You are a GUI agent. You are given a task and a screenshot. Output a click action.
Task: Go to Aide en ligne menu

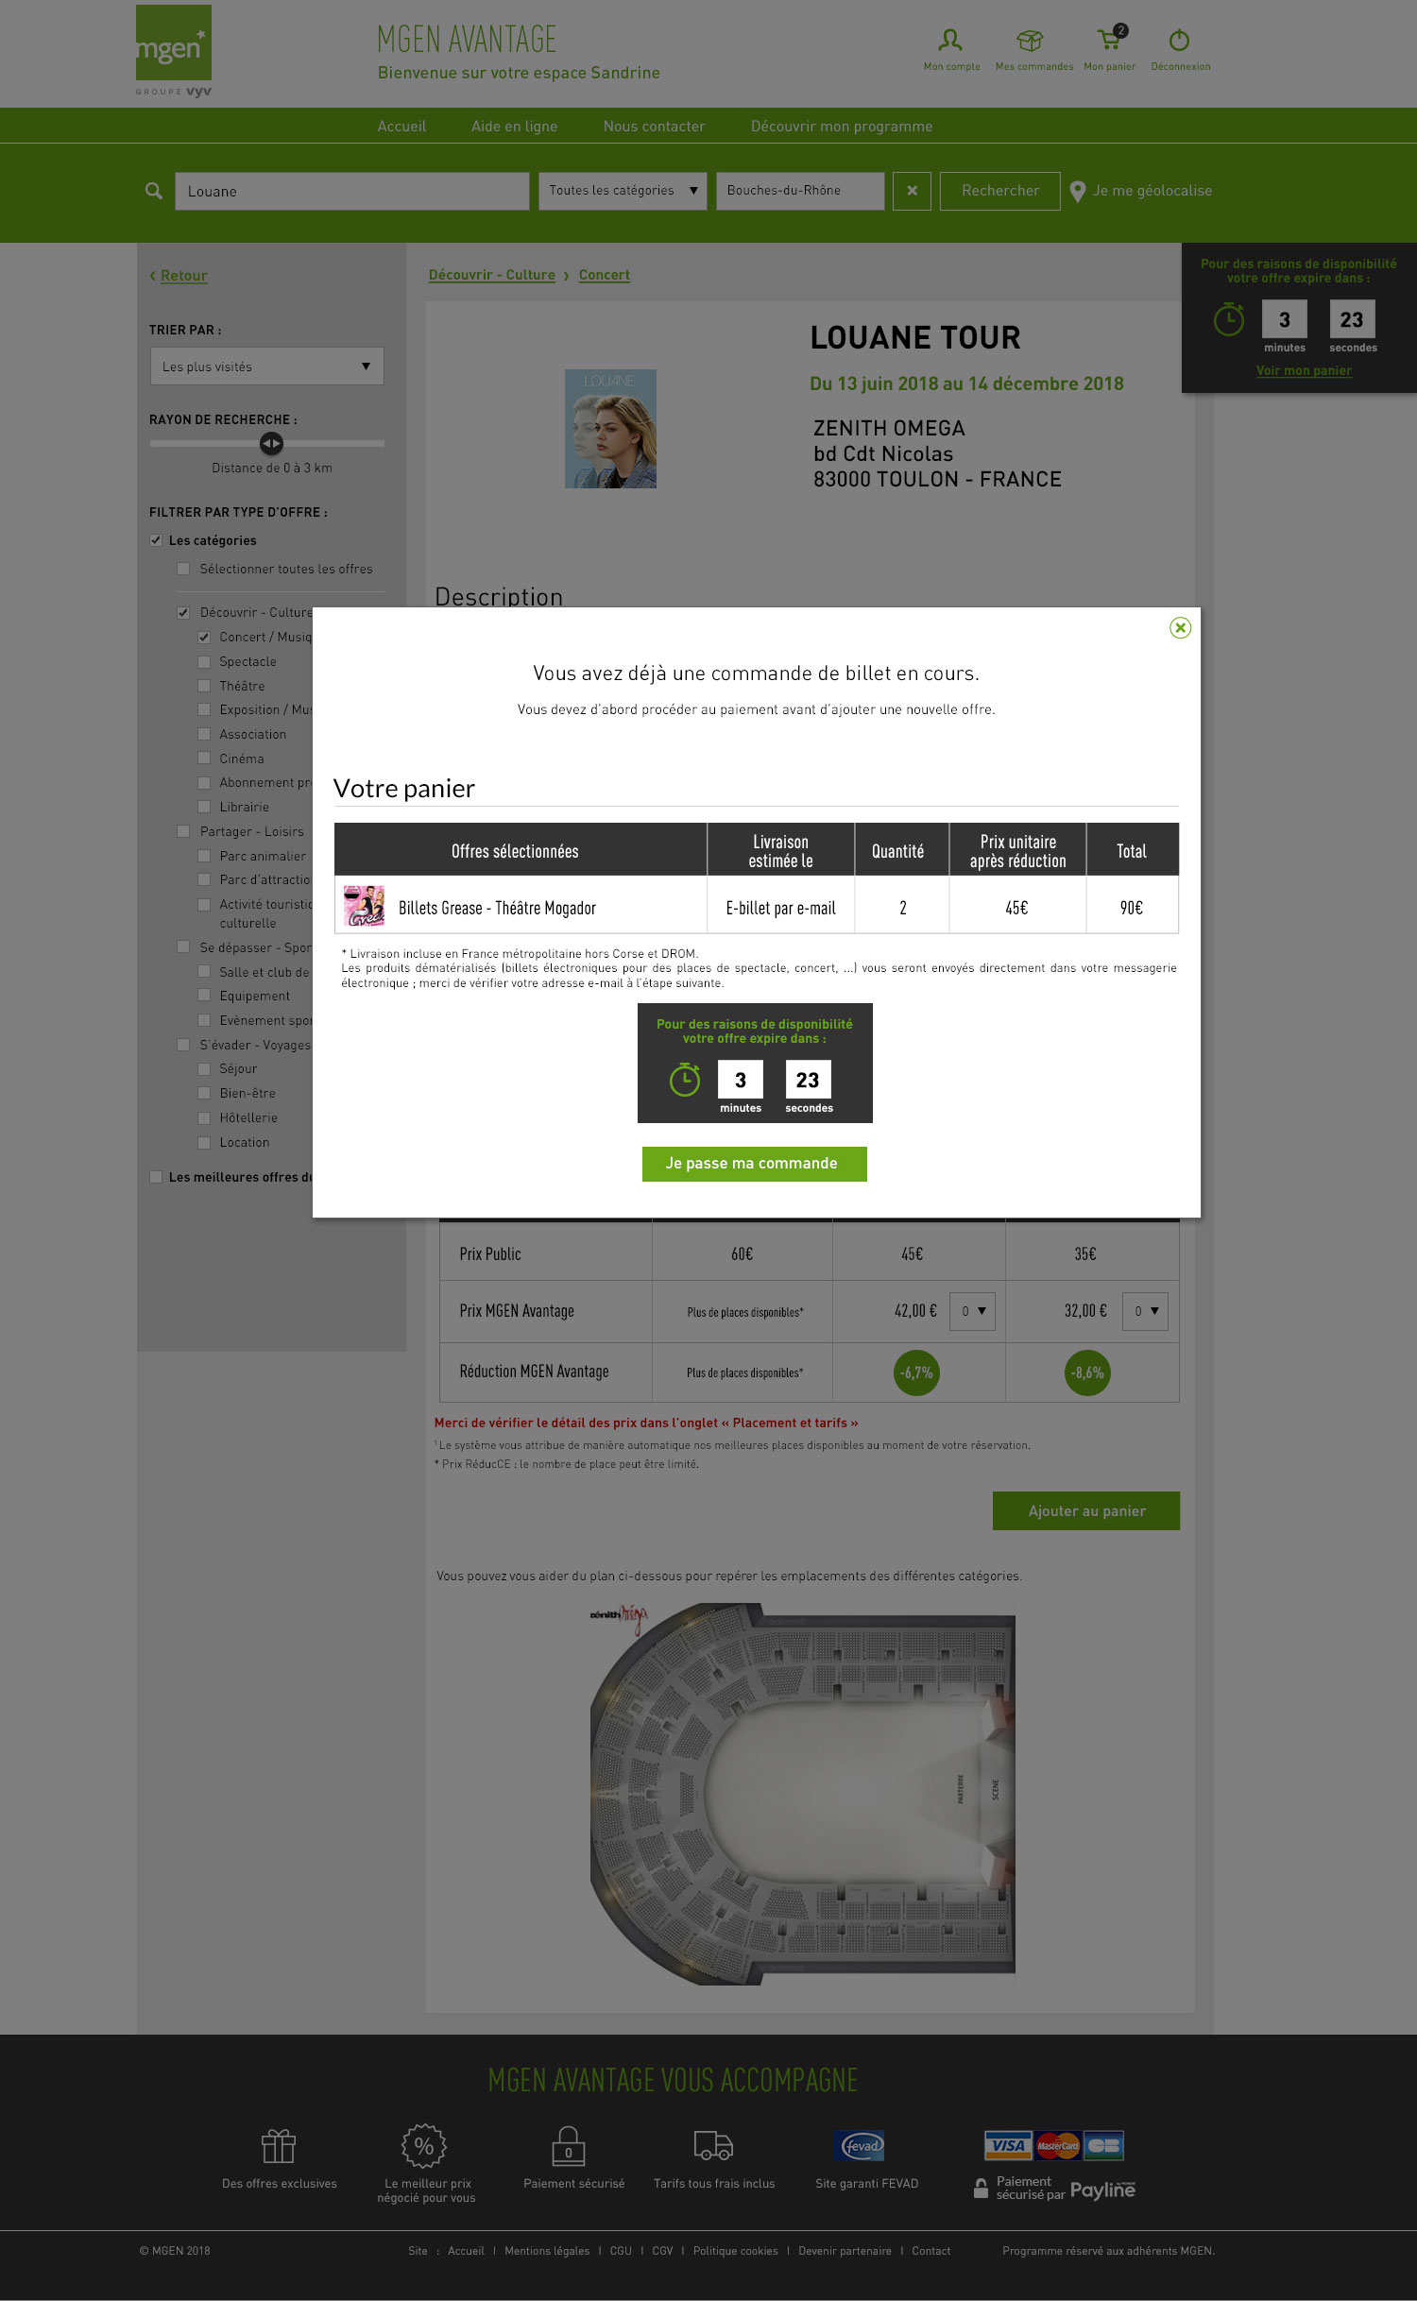[x=514, y=127]
